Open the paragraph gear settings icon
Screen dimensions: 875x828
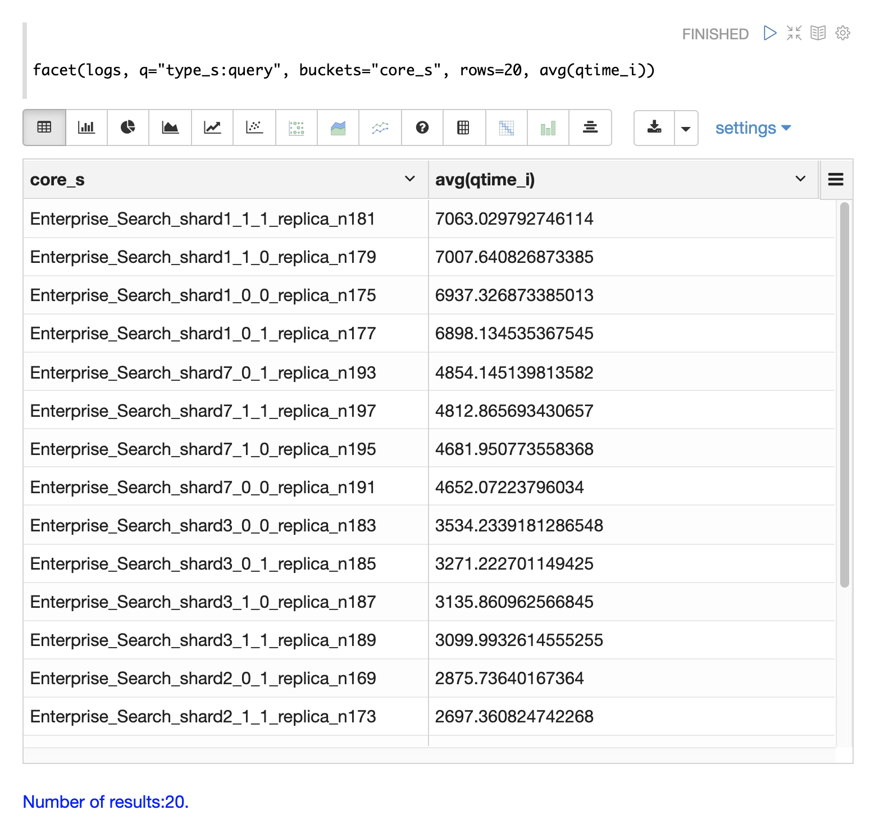click(842, 33)
